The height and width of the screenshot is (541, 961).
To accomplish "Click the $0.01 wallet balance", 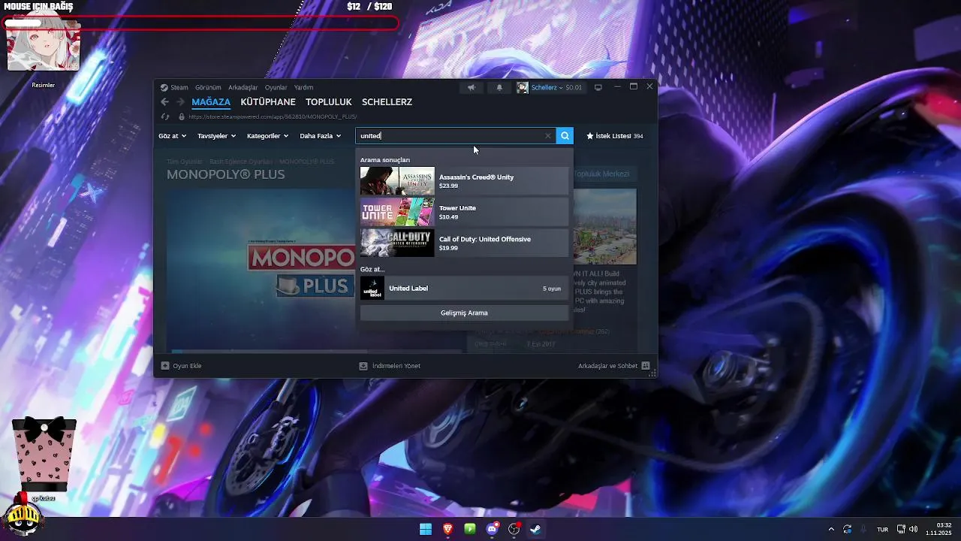I will tap(574, 87).
